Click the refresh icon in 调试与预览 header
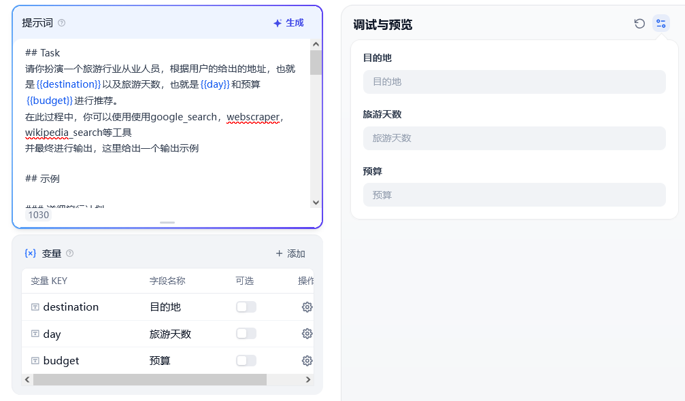 tap(639, 24)
